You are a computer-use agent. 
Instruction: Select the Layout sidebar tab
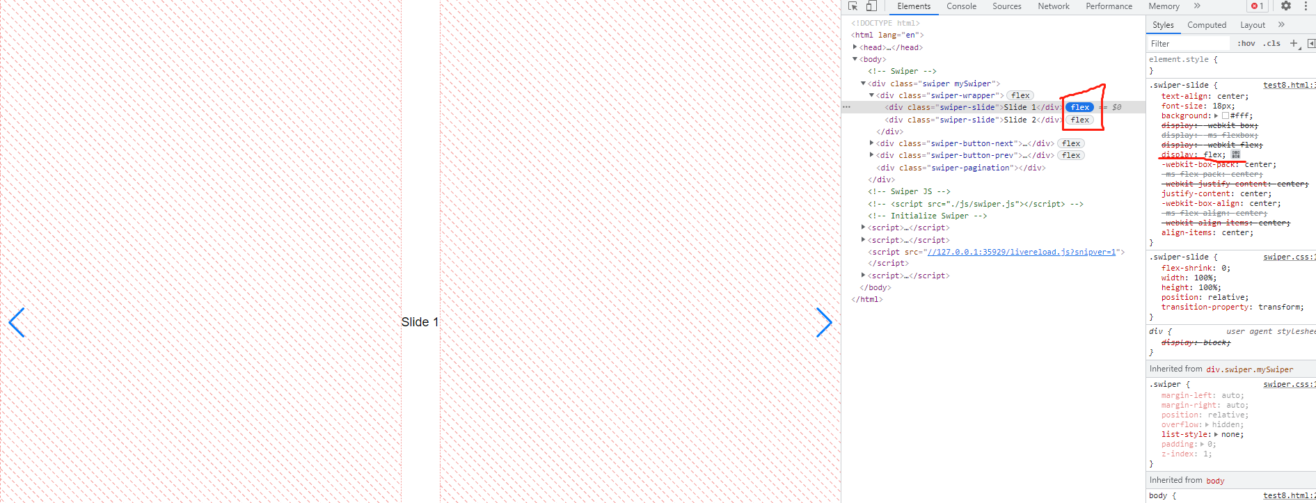(1253, 25)
